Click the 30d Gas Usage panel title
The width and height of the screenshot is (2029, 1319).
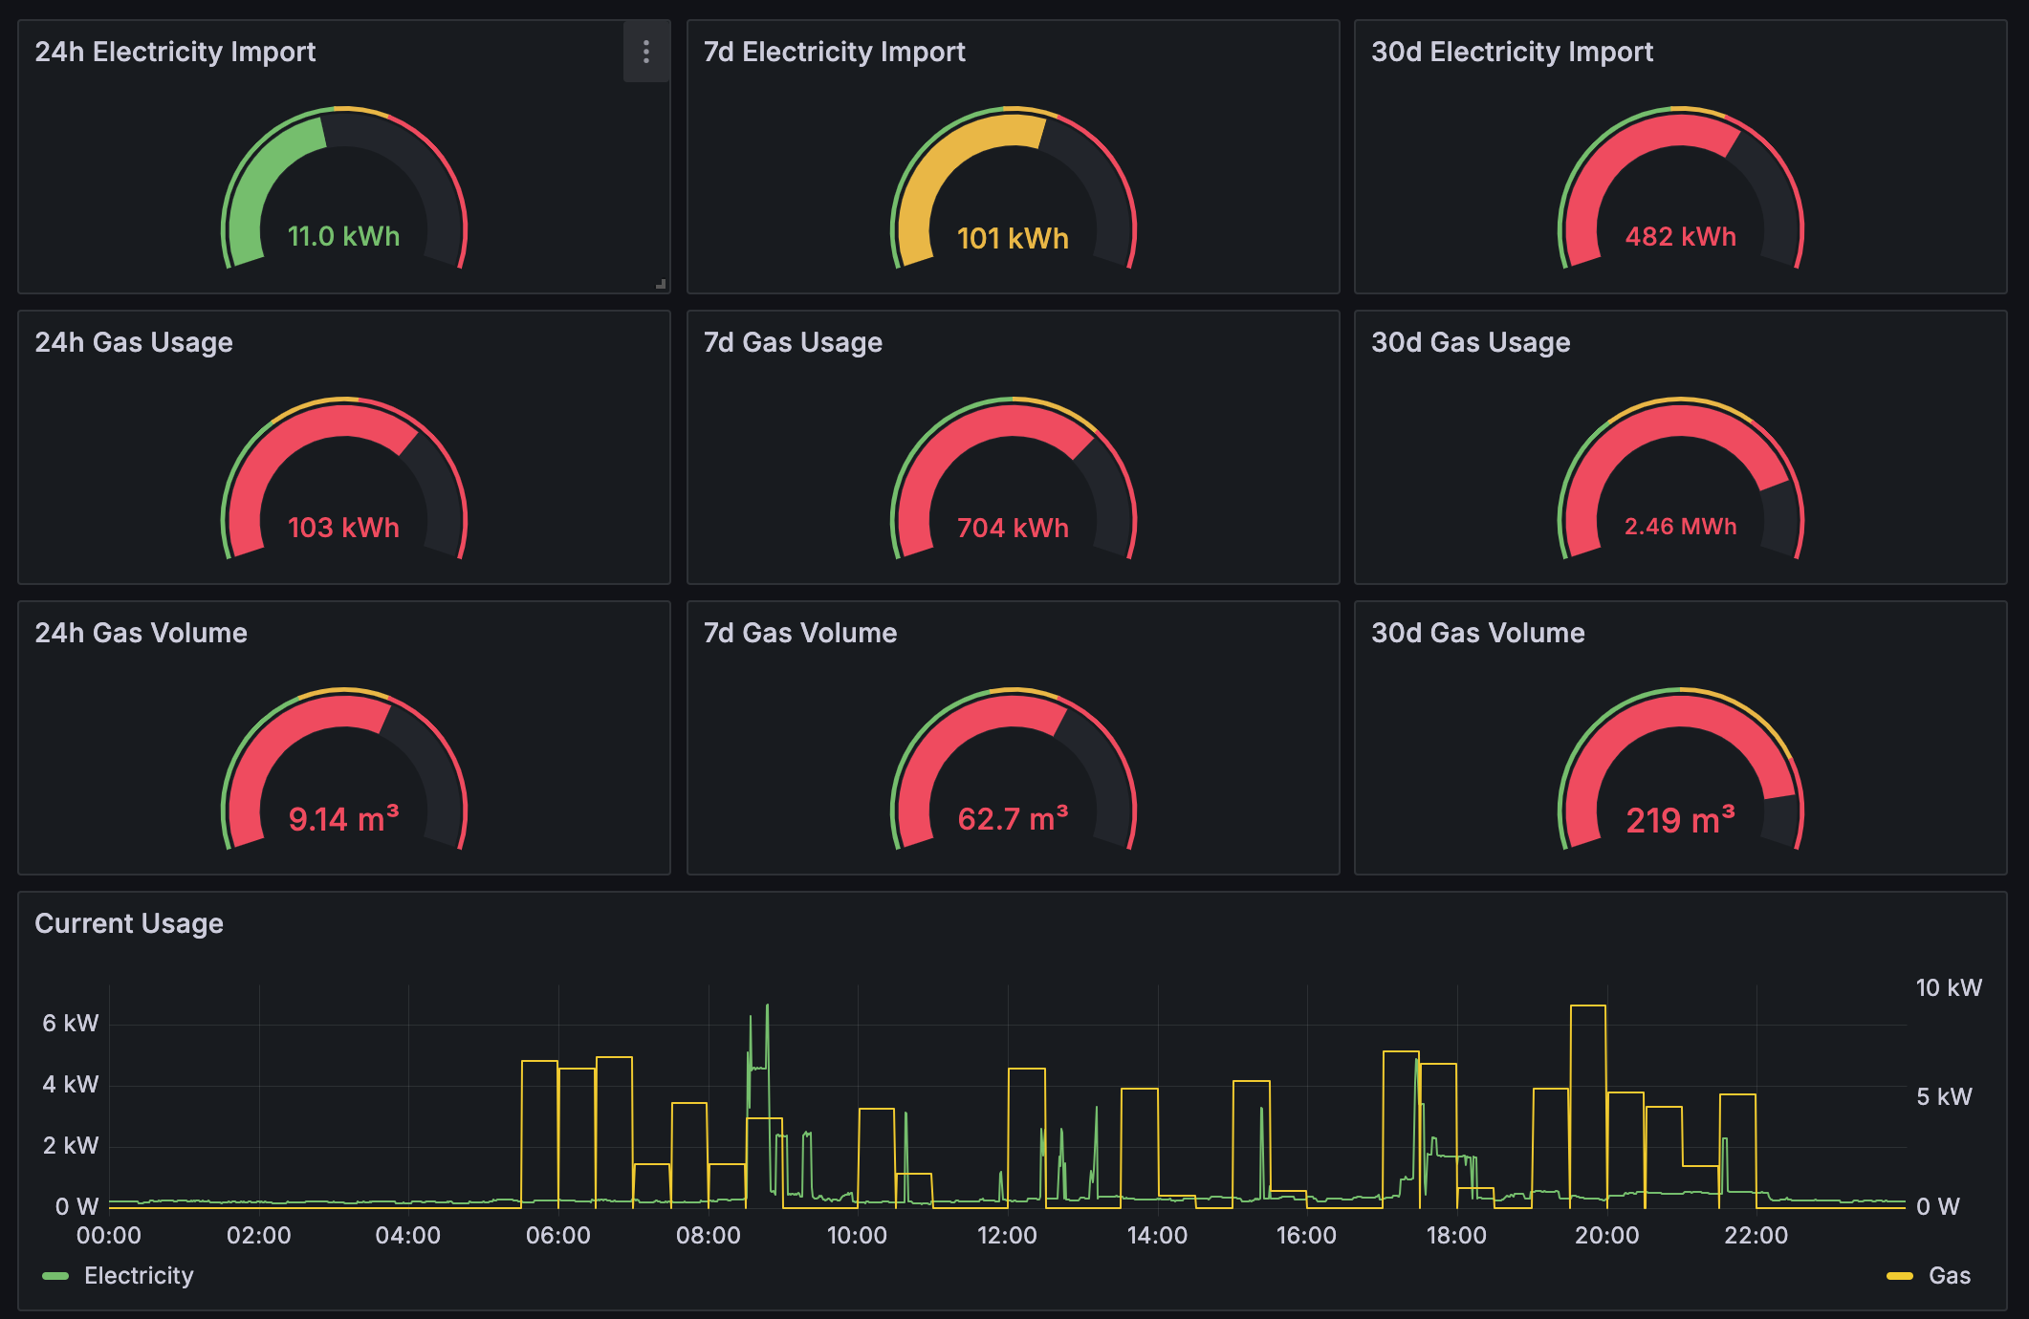click(x=1471, y=342)
